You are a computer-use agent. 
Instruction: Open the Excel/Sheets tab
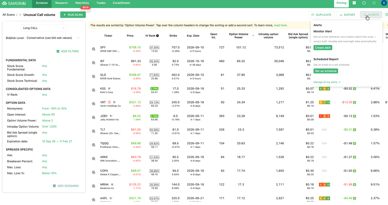point(122,3)
